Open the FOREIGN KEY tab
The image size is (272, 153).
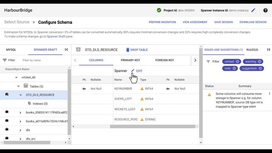164,60
